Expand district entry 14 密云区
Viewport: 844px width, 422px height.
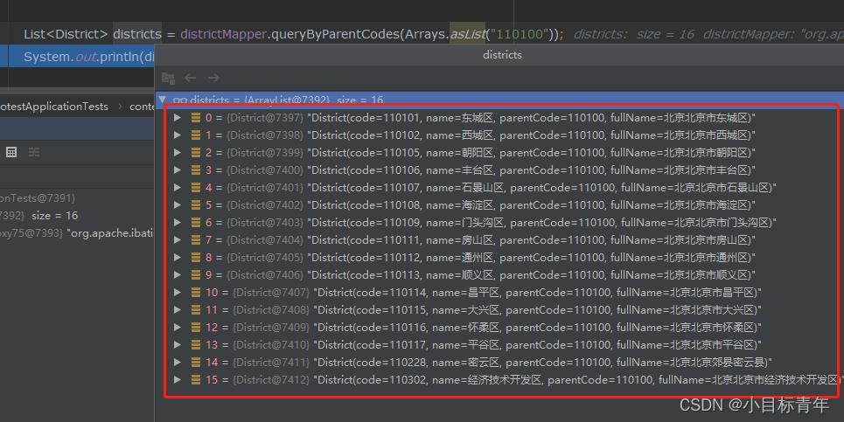[177, 362]
